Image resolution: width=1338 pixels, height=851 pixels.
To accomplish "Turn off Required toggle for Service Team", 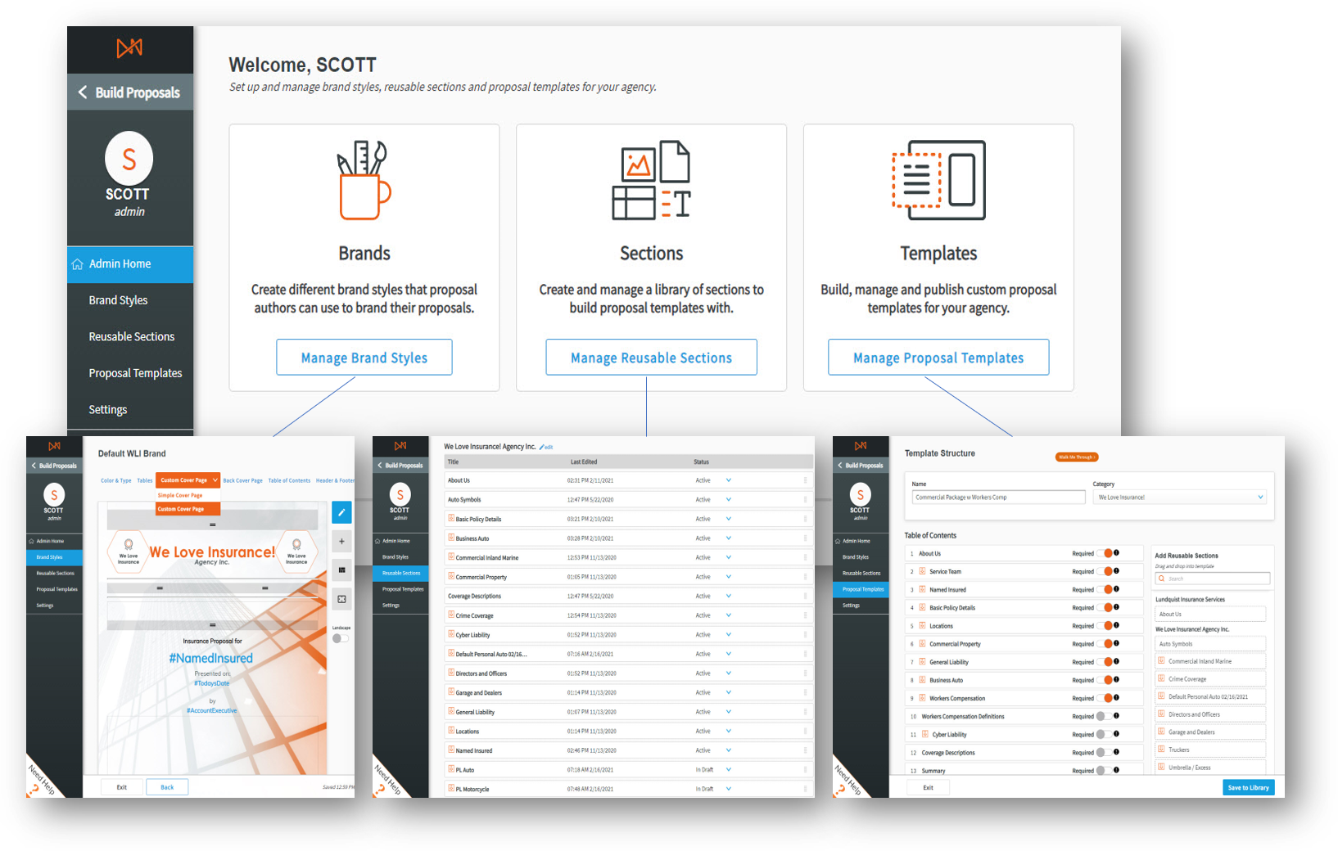I will point(1105,571).
